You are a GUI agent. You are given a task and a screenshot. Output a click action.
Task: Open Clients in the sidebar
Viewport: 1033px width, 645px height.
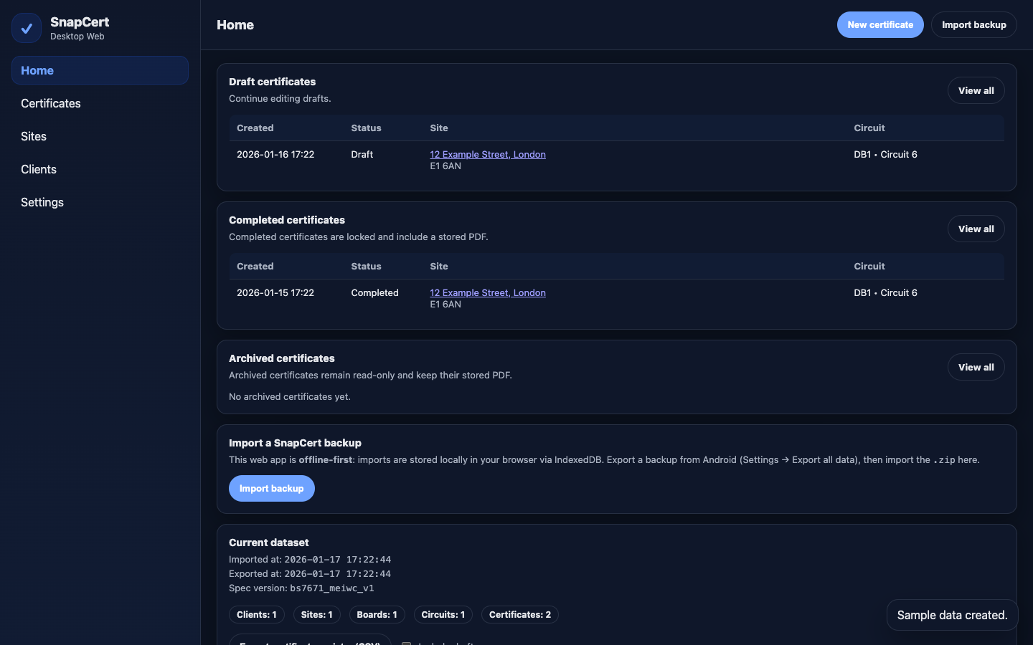[x=100, y=169]
